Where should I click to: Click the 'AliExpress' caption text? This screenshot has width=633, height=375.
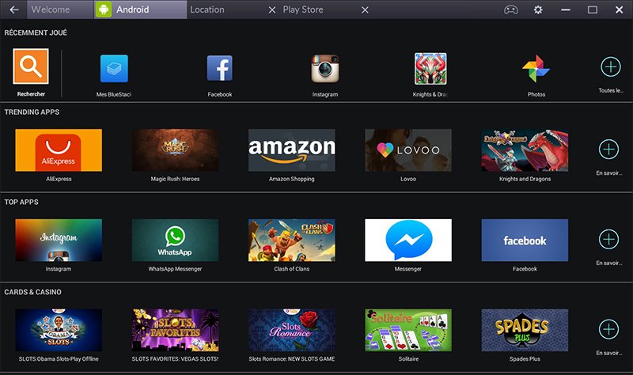(x=59, y=179)
